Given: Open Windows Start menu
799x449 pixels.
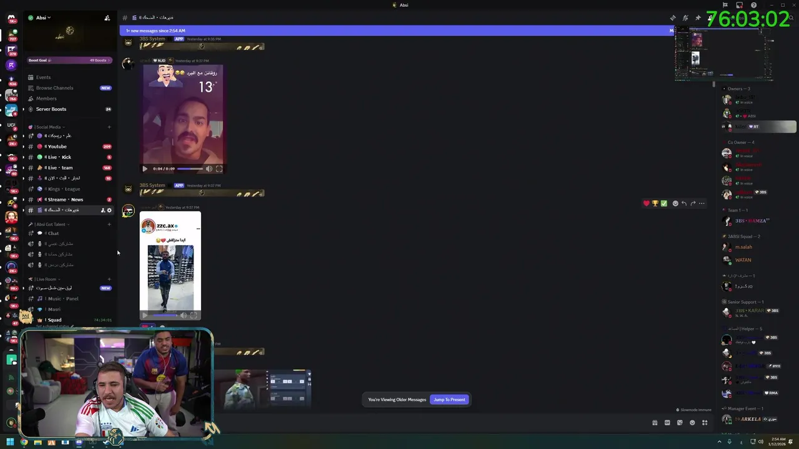Looking at the screenshot, I should [x=10, y=442].
